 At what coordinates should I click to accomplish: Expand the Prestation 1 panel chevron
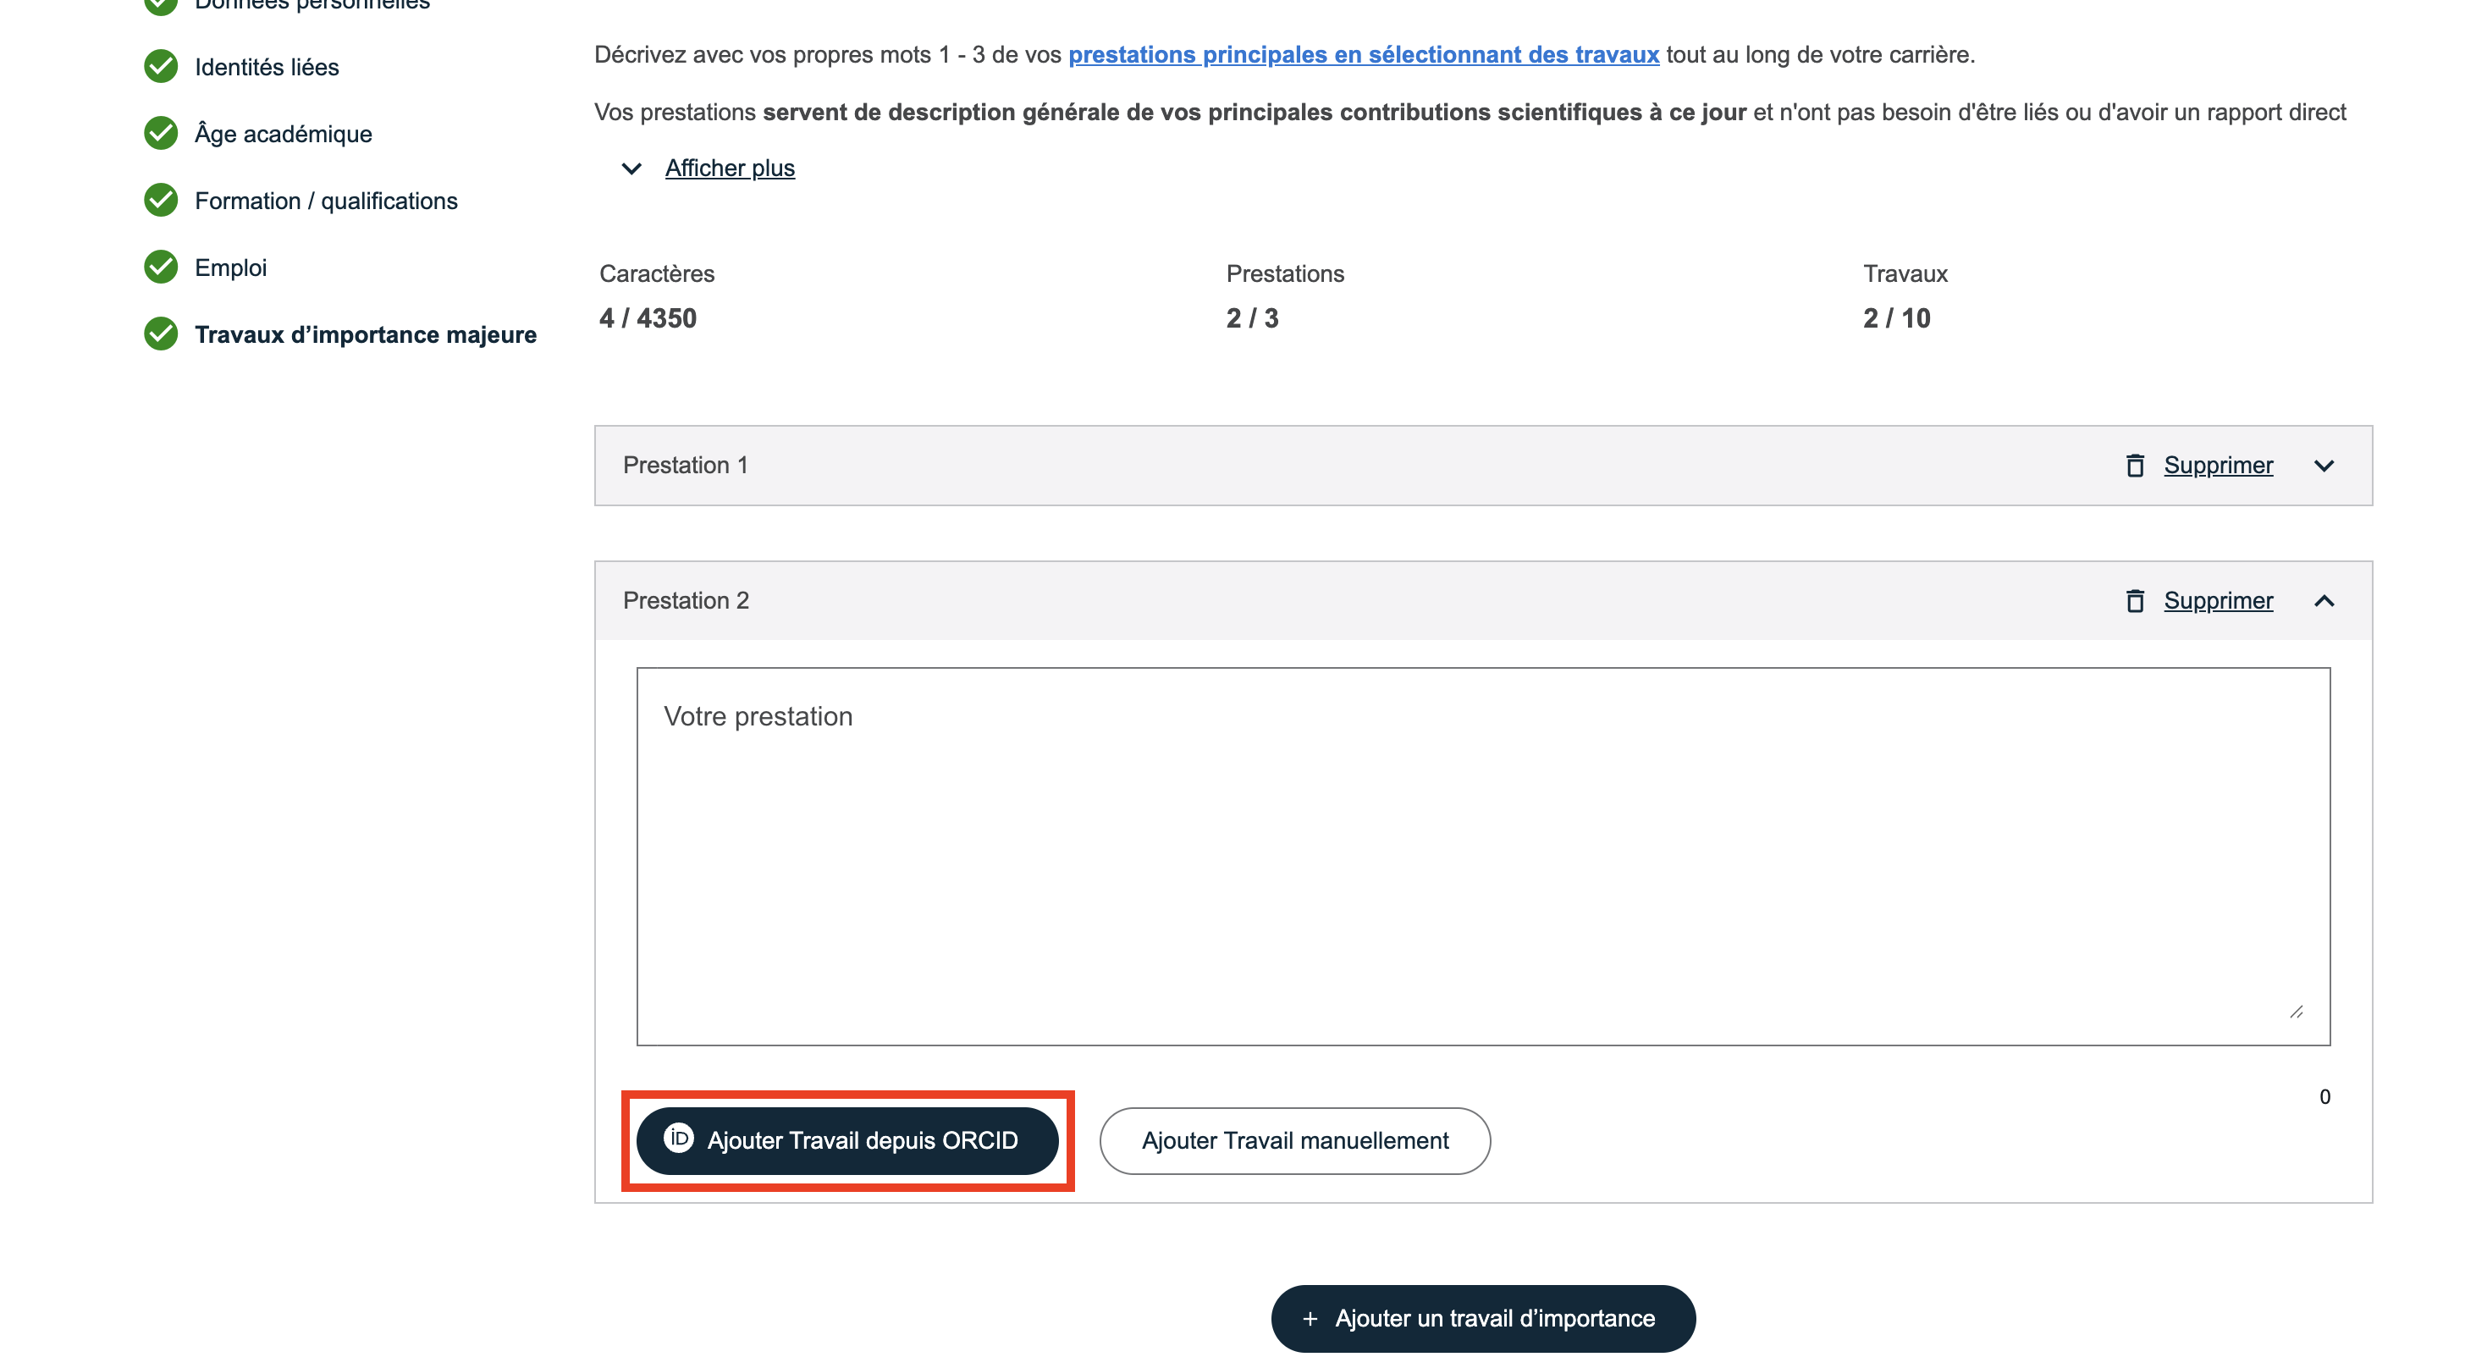(2324, 466)
